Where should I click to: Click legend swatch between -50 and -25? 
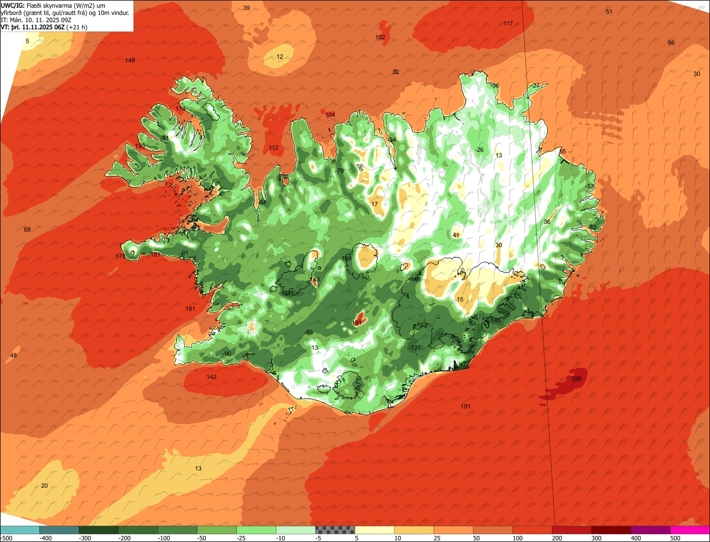click(x=217, y=530)
